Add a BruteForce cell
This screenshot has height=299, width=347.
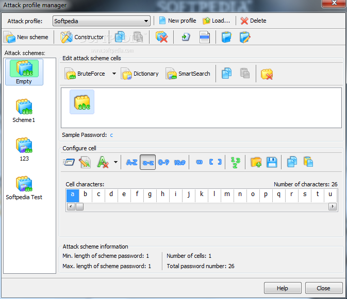coord(85,74)
